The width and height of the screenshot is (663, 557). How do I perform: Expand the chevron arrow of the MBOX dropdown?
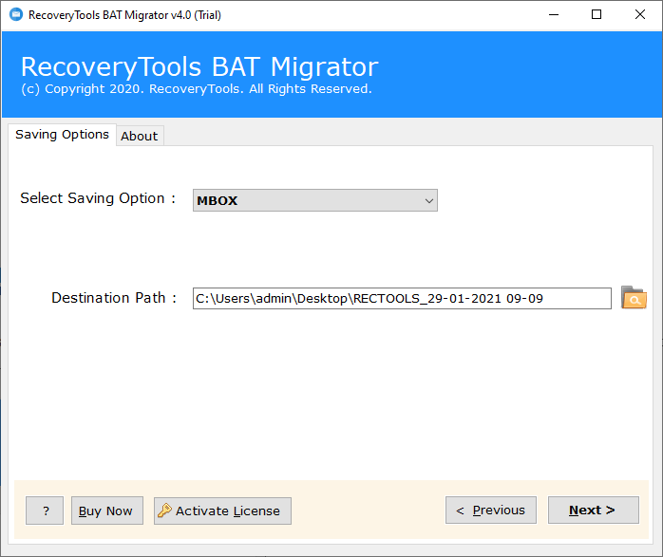tap(428, 200)
